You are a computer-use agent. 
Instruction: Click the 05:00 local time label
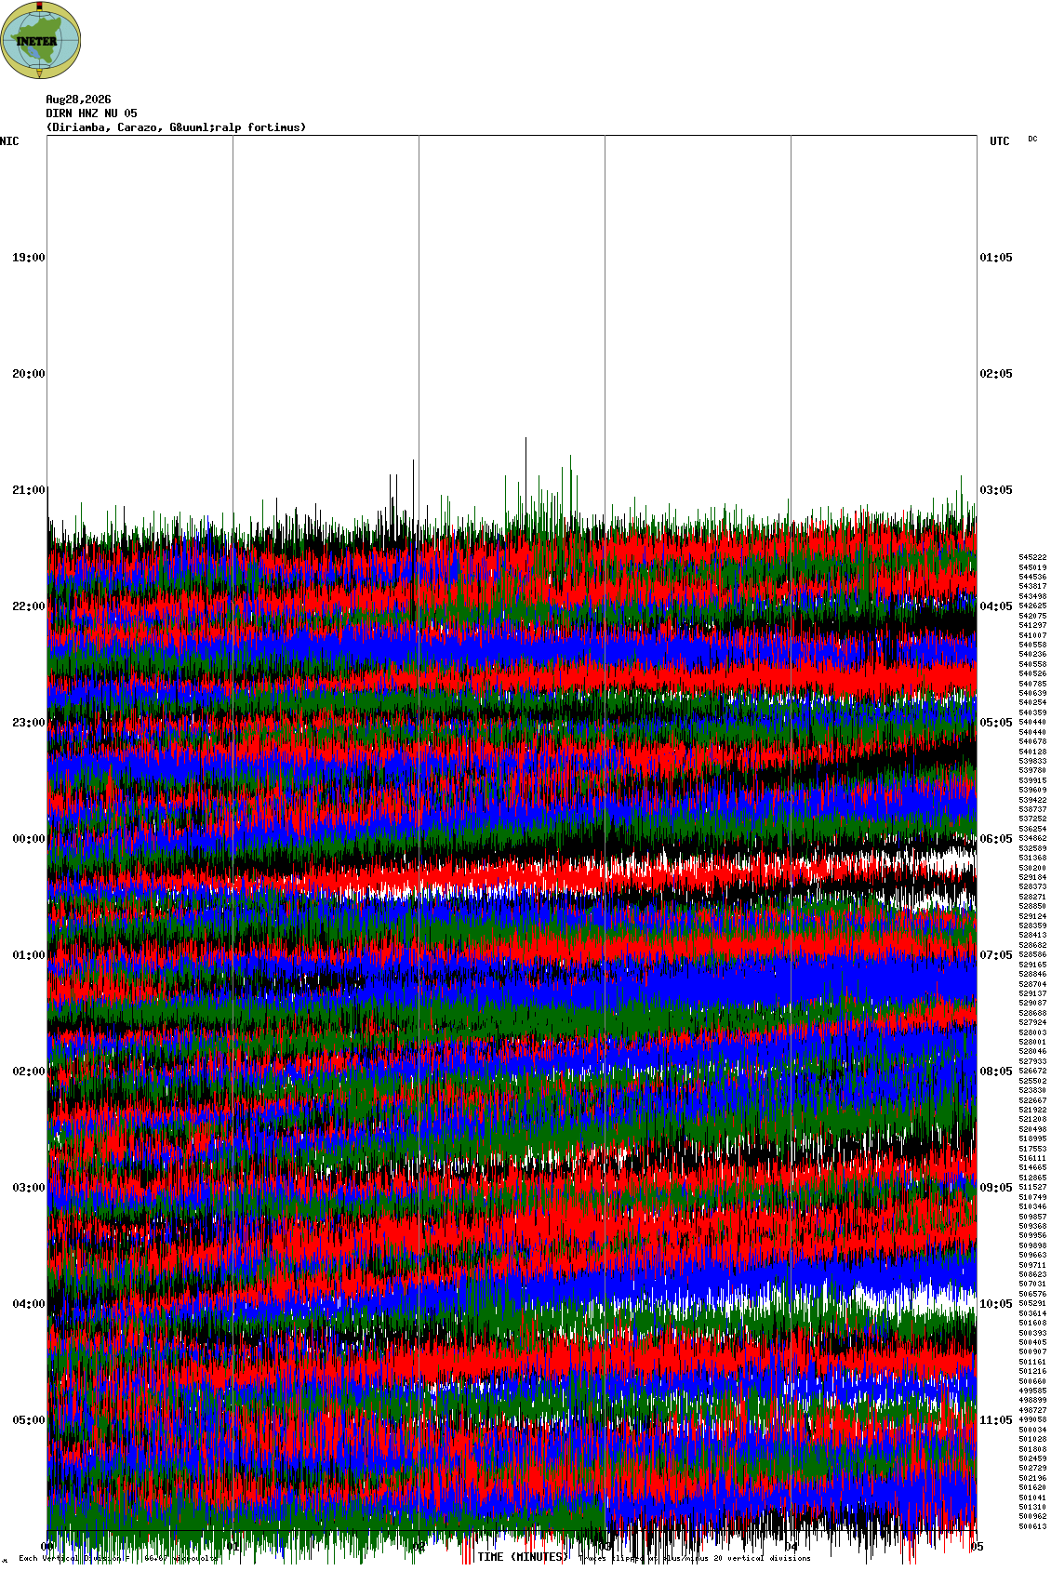coord(29,1420)
